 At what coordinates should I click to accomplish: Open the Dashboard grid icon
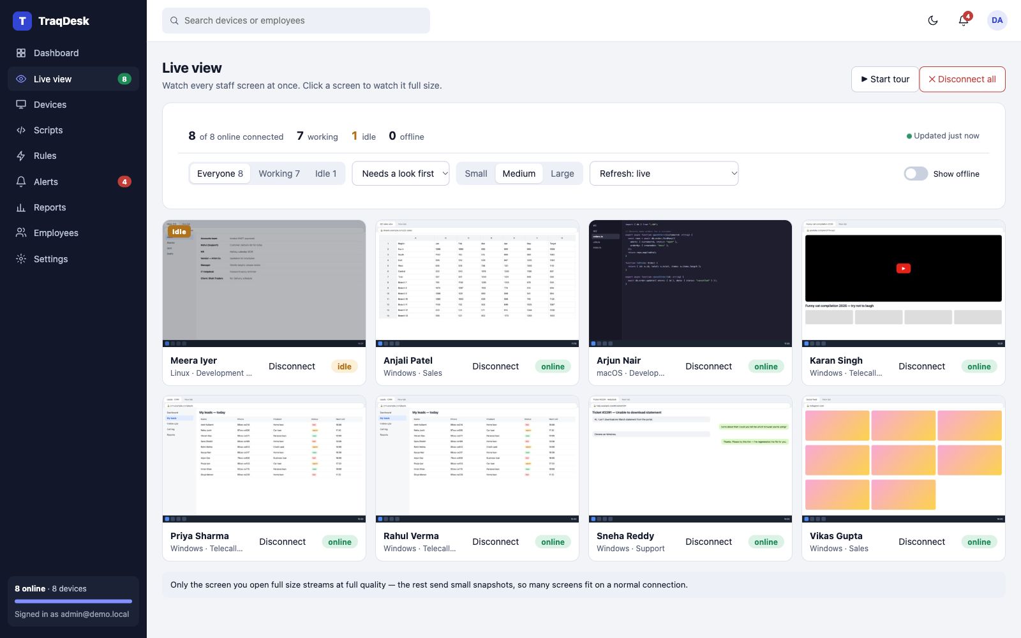pos(21,53)
